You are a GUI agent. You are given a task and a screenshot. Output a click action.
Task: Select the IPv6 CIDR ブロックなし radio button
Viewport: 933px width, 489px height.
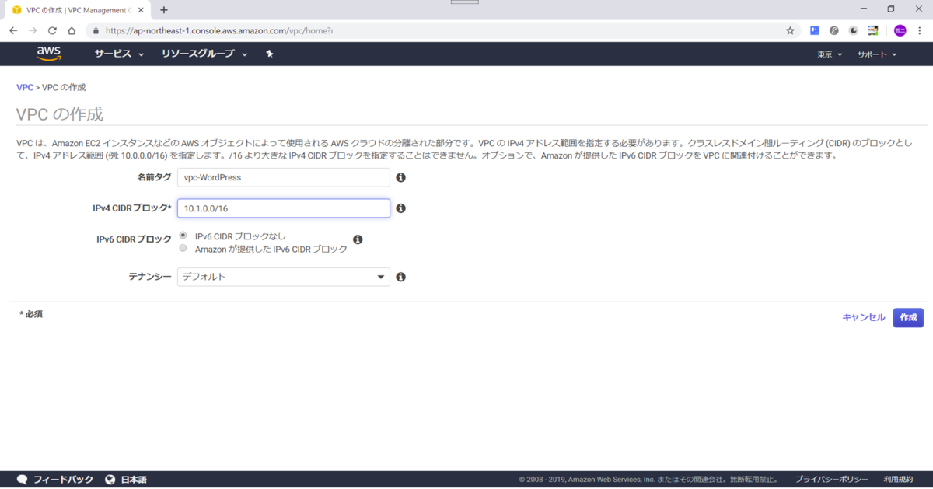point(183,235)
